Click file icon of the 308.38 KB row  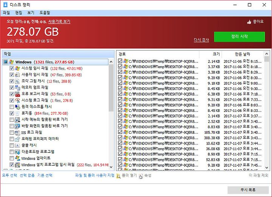[x=125, y=138]
